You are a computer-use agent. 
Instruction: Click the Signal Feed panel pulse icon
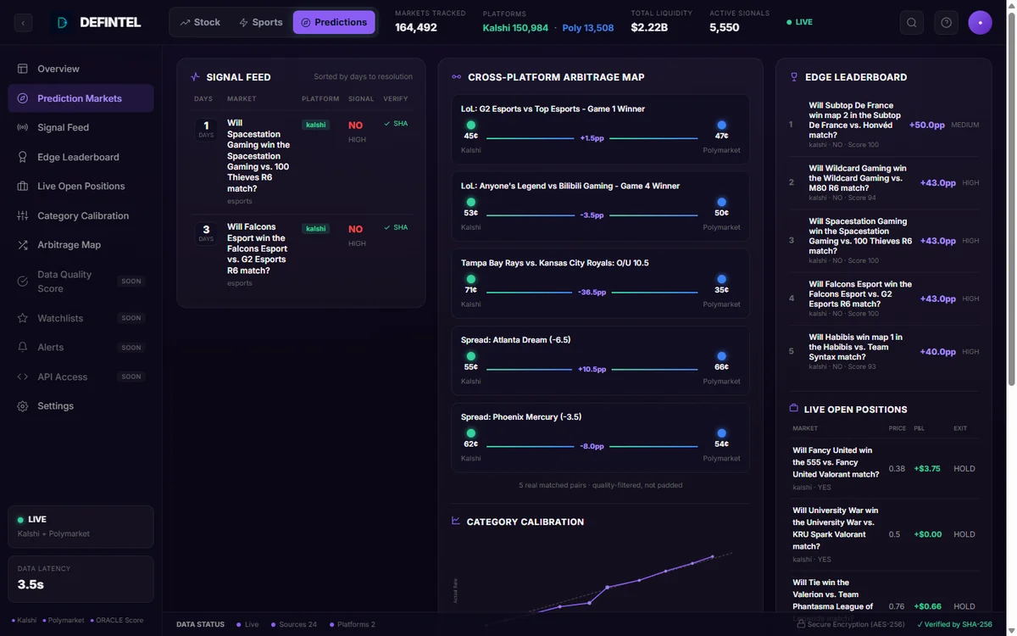point(196,76)
